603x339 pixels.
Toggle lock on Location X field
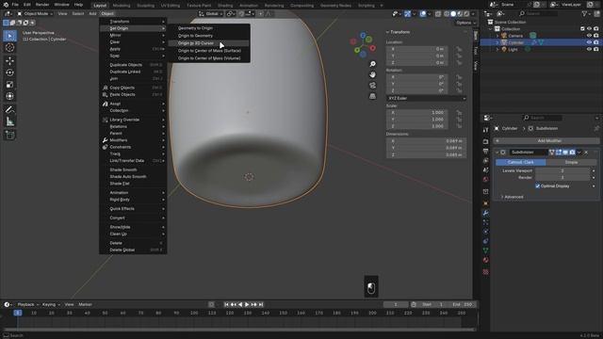pos(459,49)
